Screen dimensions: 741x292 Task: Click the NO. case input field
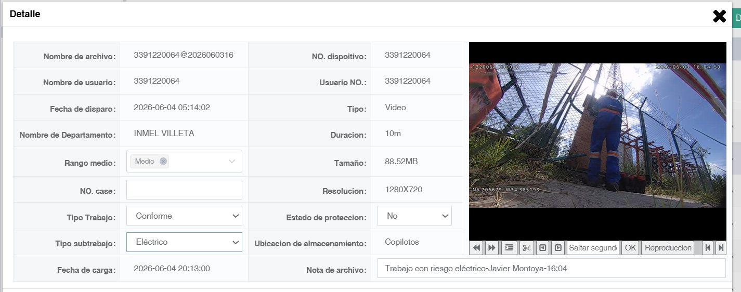click(184, 190)
